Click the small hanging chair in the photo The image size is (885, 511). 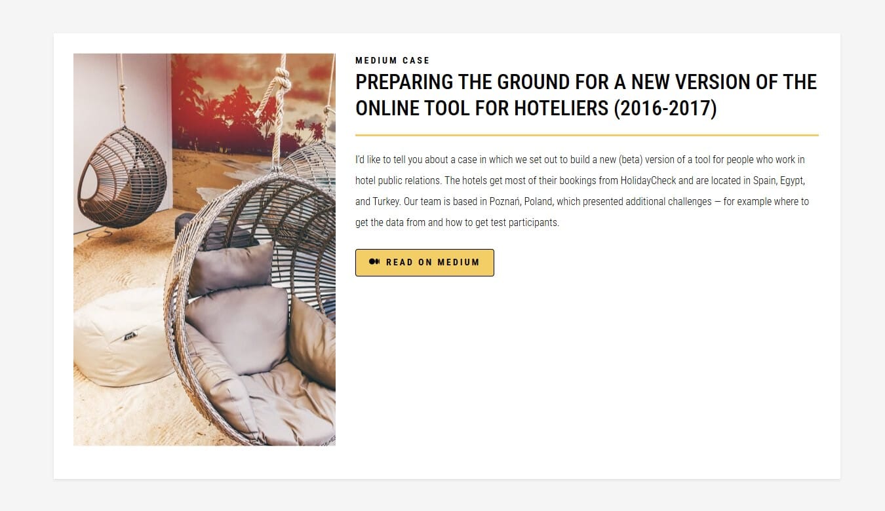[122, 177]
